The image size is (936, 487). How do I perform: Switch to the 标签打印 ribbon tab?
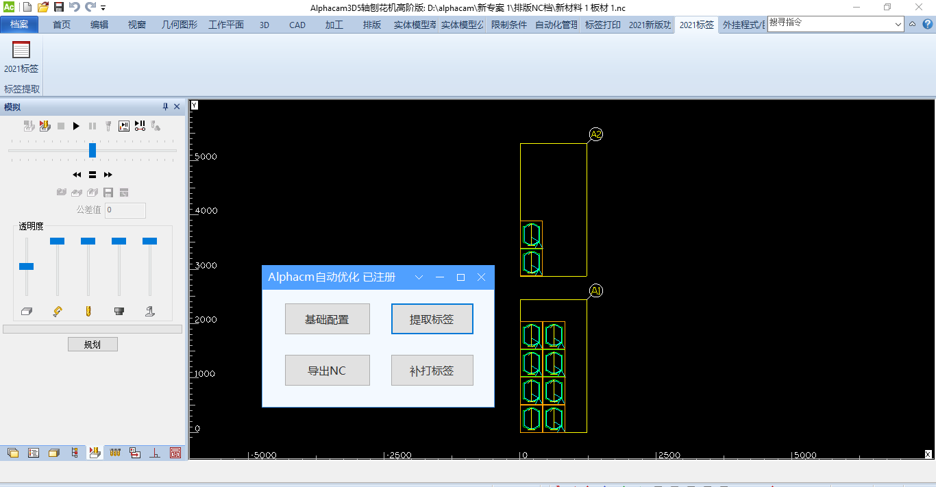603,25
